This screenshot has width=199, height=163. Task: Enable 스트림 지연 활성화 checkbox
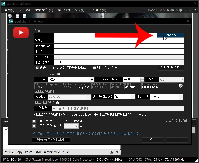[34, 126]
